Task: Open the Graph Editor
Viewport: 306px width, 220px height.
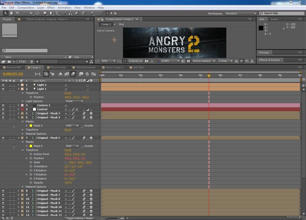Action: (x=94, y=74)
